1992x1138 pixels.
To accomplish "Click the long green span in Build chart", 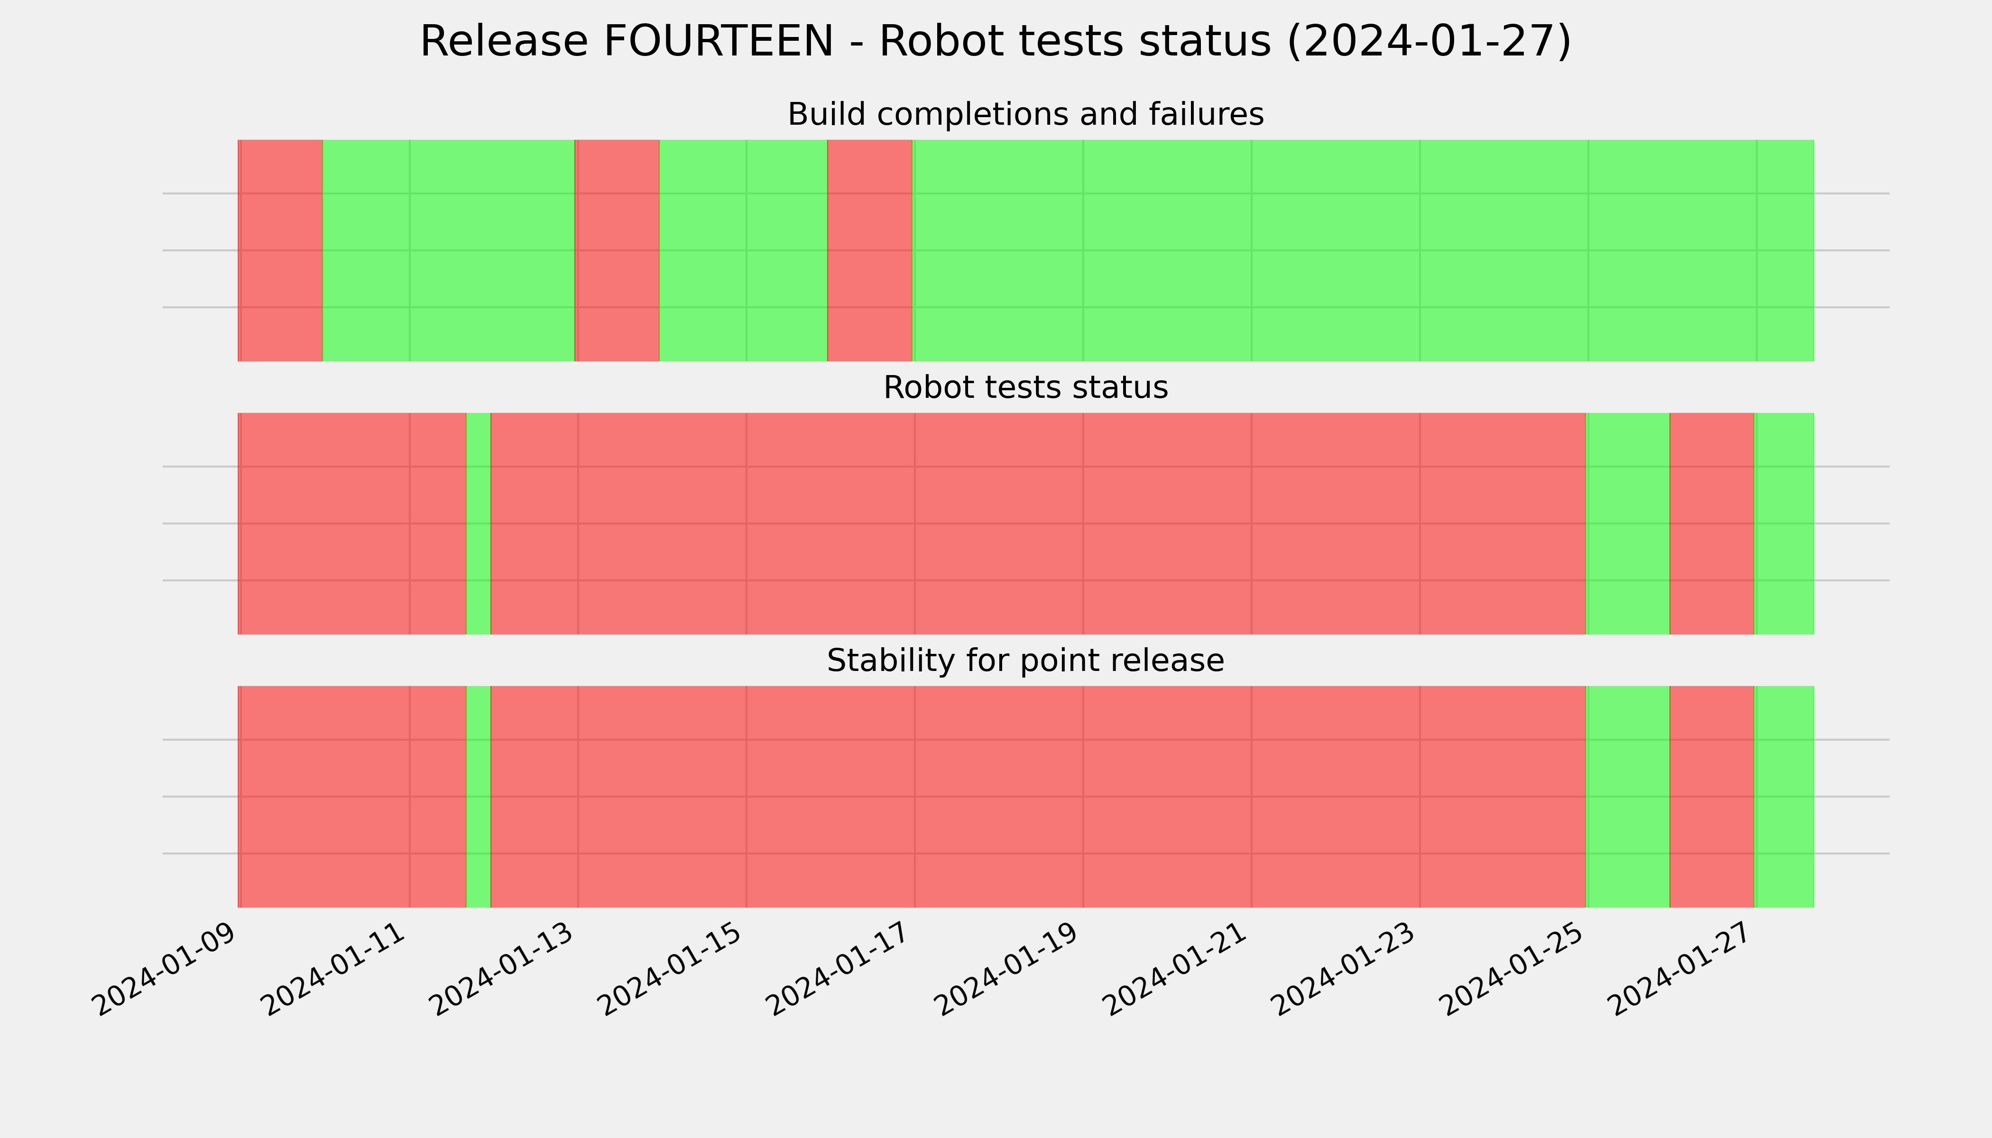I will [1363, 250].
